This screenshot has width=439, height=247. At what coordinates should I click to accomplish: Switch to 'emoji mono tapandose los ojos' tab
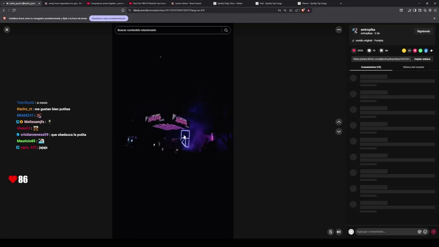pos(63,3)
